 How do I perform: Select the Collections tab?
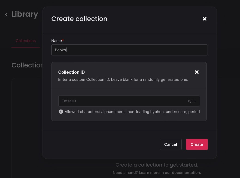coord(26,41)
